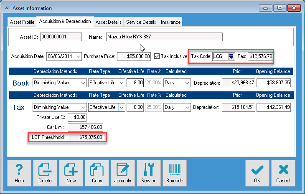Open Tax Calculated frequency dropdown
The image size is (305, 194).
tap(187, 107)
